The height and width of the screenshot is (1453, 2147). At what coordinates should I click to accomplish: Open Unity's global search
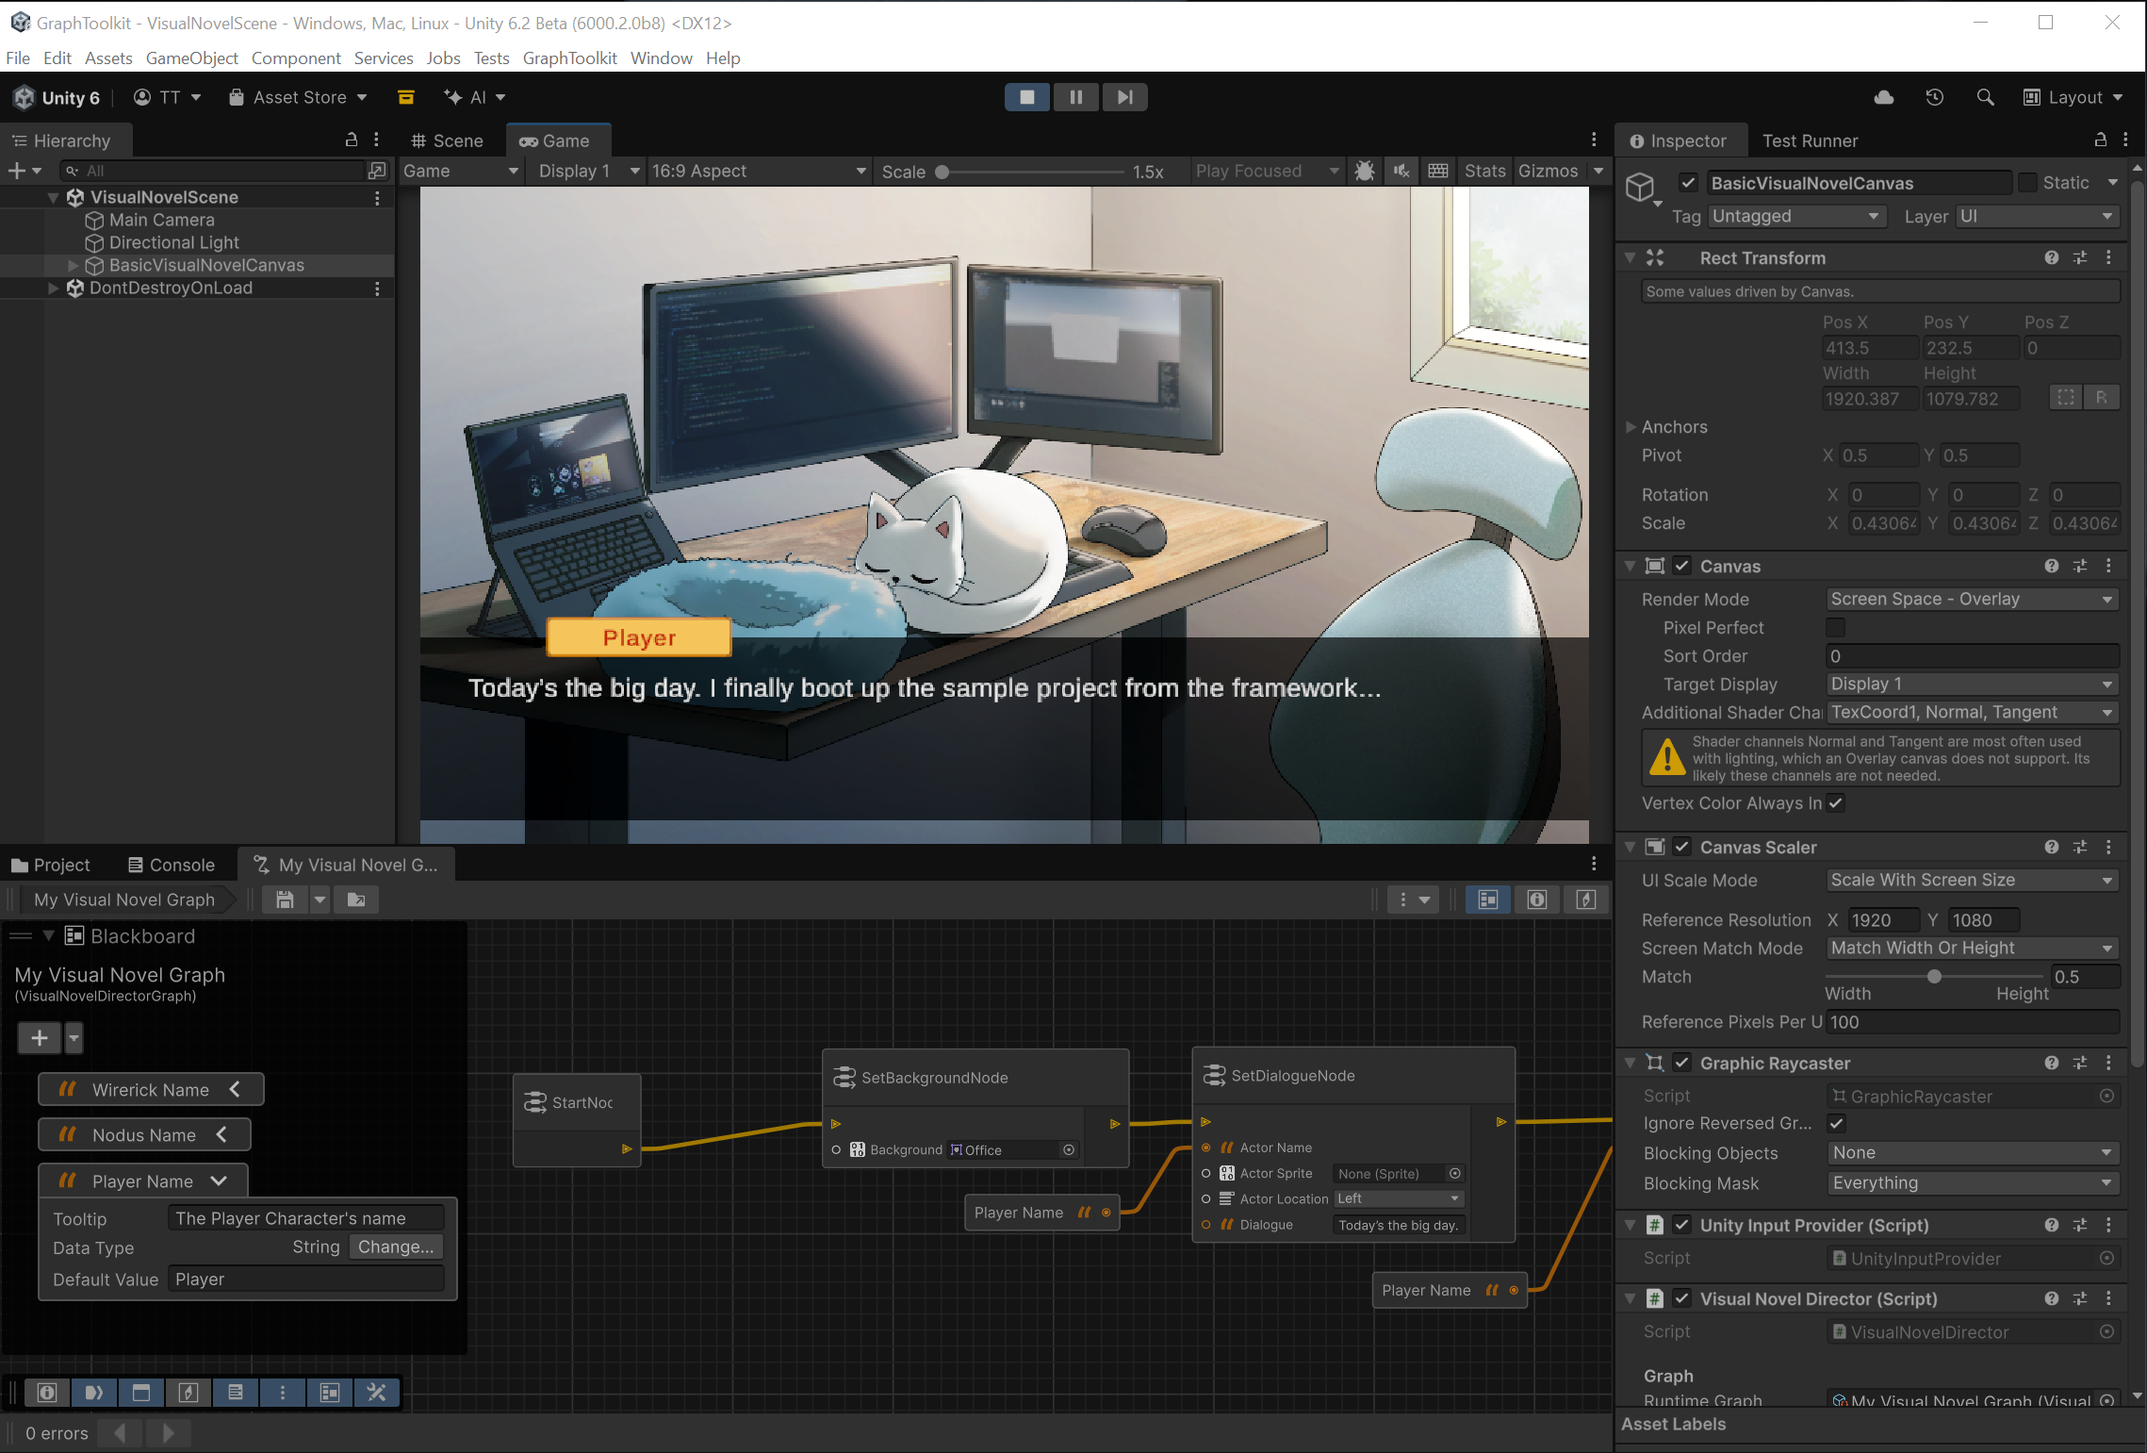tap(1985, 97)
